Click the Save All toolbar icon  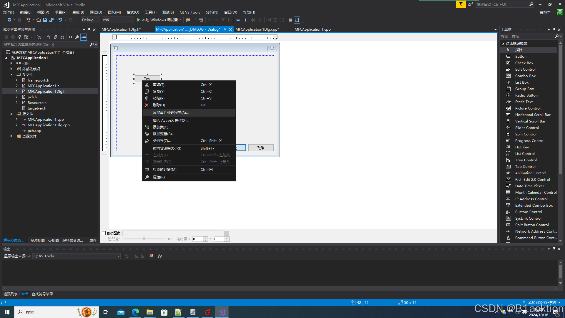click(x=51, y=20)
